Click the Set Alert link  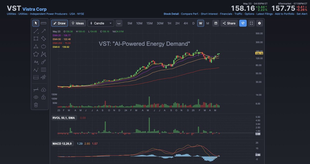click(302, 14)
